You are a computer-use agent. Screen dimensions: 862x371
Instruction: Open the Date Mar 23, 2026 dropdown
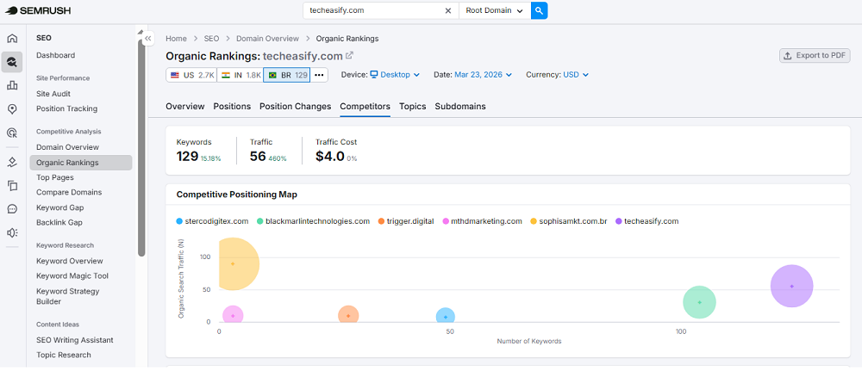[484, 75]
